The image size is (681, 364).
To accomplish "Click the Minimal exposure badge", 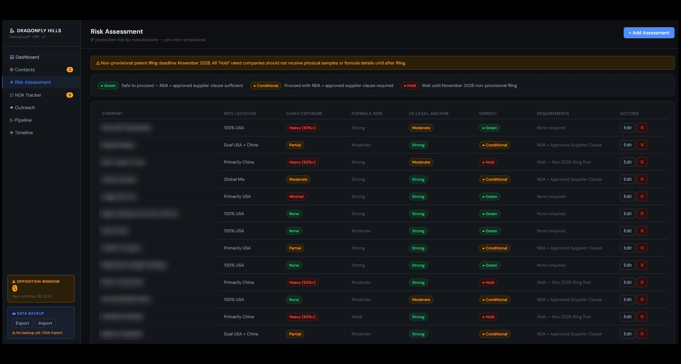I will [x=296, y=196].
